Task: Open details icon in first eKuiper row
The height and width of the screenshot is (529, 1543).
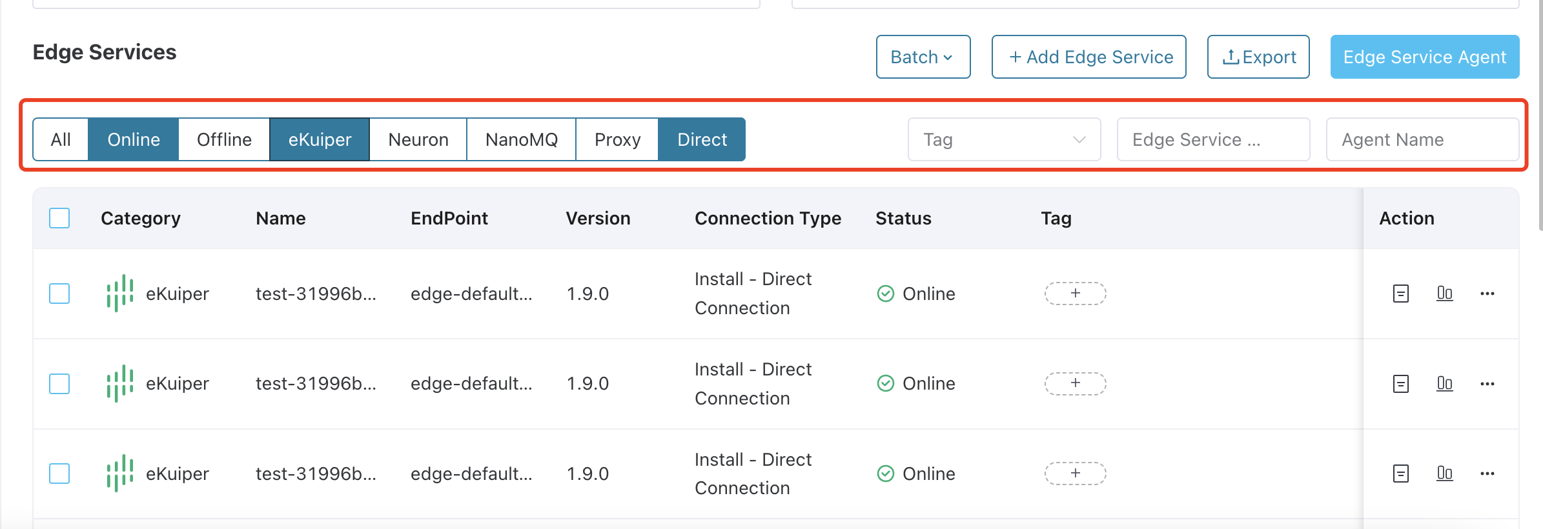Action: [x=1400, y=294]
